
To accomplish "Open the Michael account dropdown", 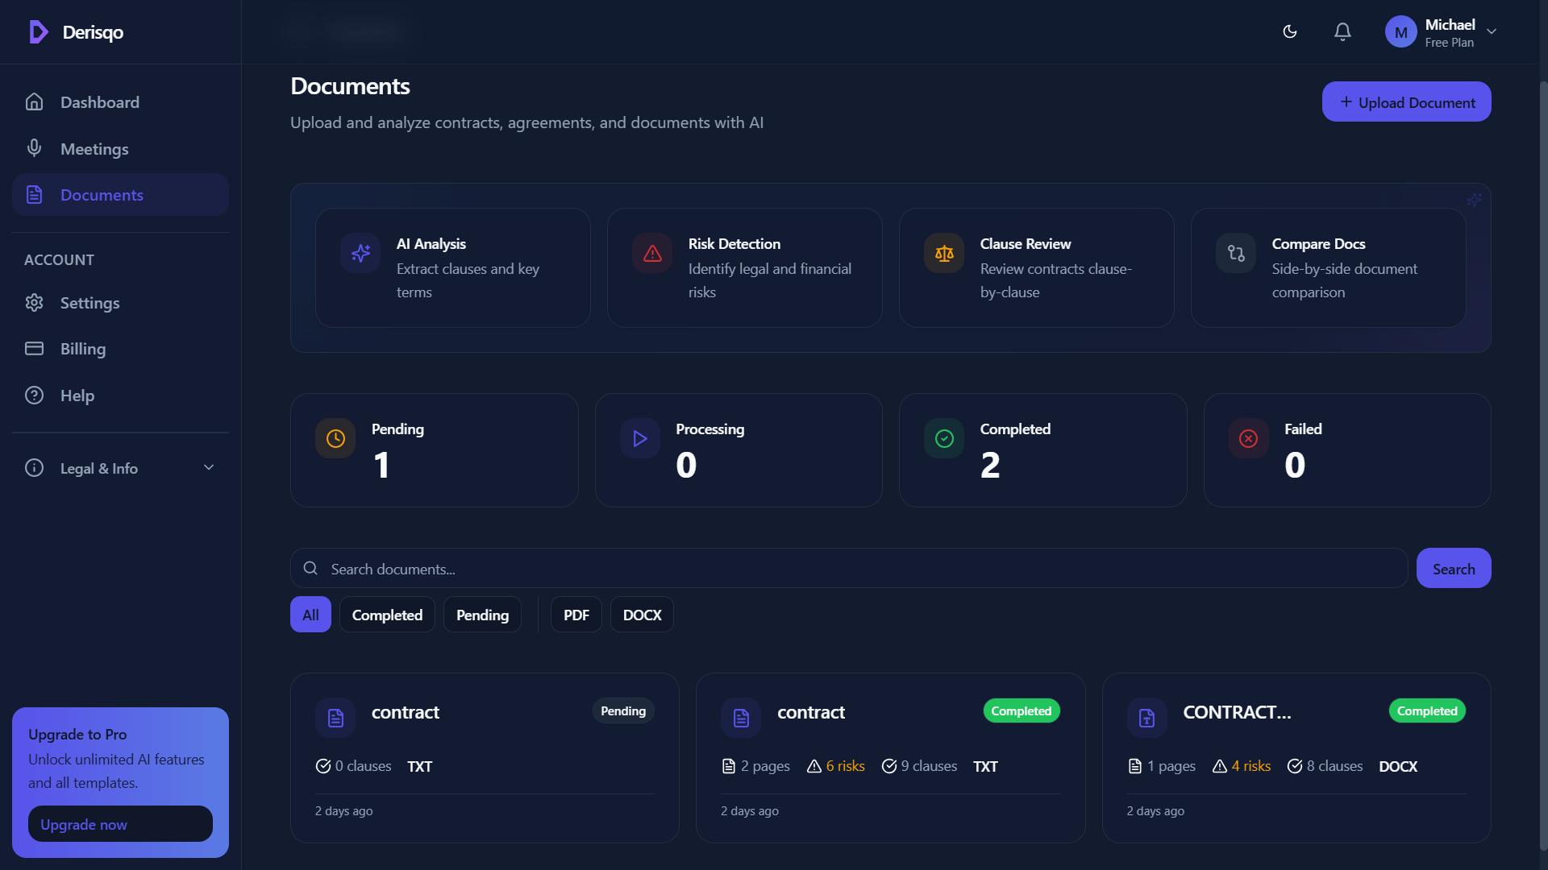I will pyautogui.click(x=1442, y=31).
